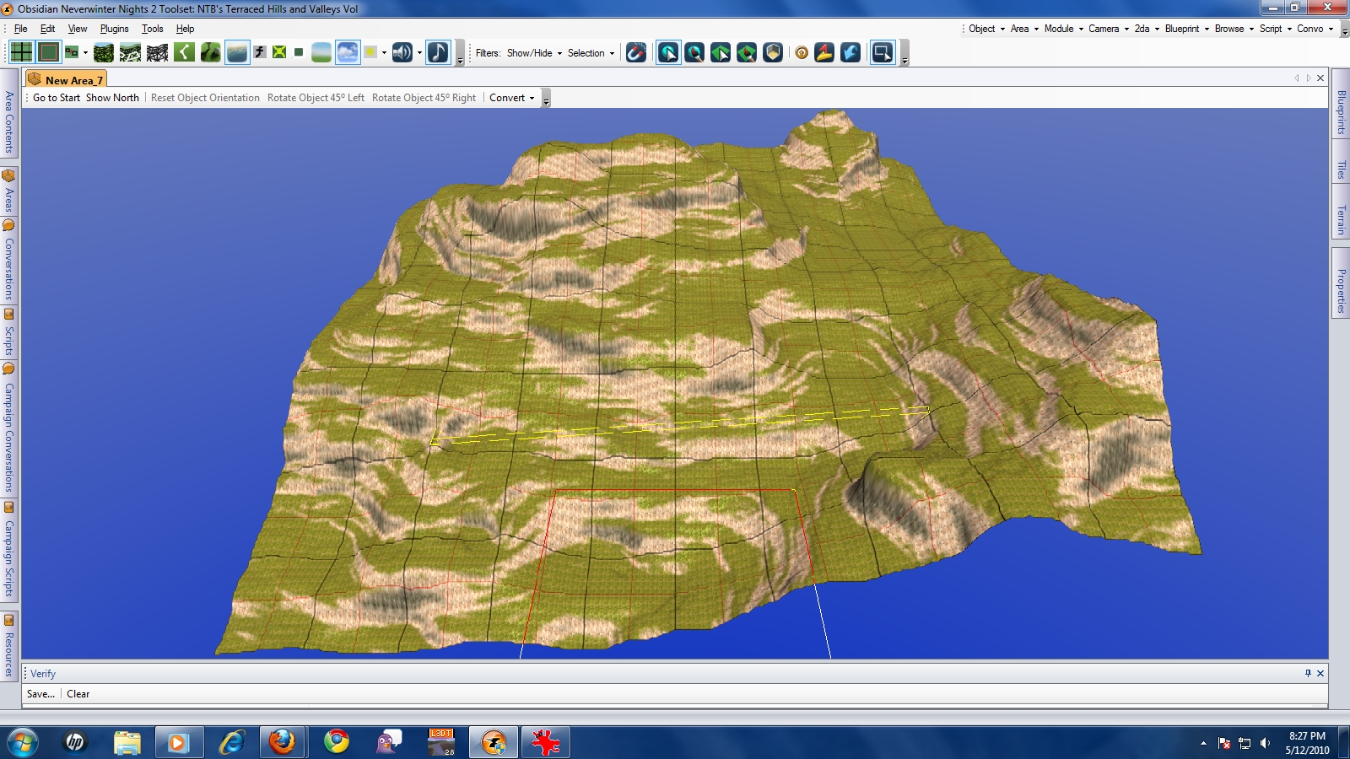
Task: Click Go to Start
Action: [56, 98]
